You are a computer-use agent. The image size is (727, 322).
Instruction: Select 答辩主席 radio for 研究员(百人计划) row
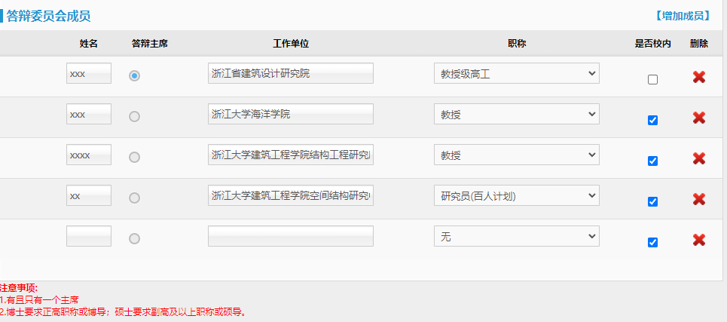(x=134, y=198)
